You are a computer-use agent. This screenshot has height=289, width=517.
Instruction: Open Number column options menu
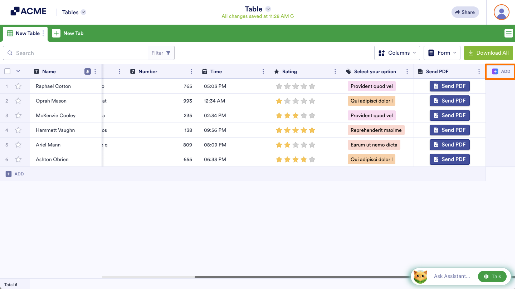pyautogui.click(x=191, y=71)
